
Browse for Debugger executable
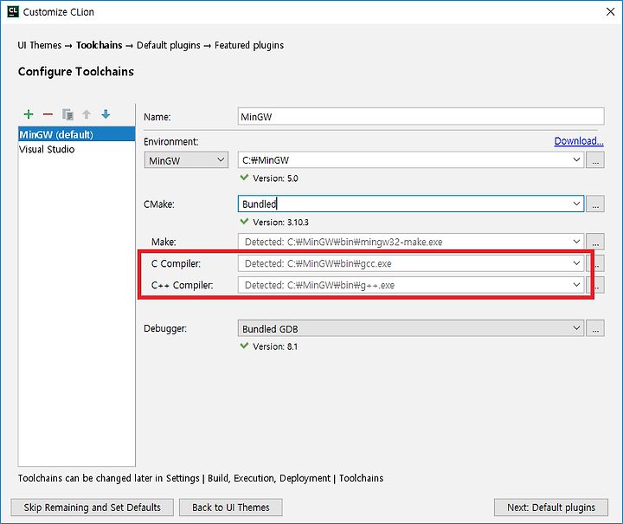click(595, 328)
